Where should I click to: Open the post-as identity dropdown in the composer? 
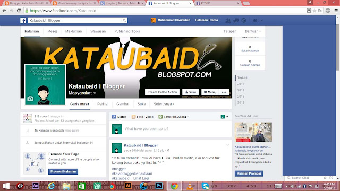(225, 117)
